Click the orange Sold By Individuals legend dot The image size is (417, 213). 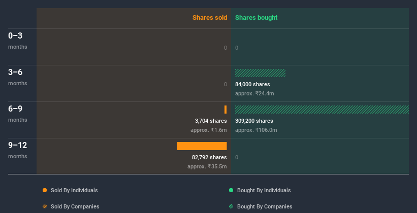point(45,190)
